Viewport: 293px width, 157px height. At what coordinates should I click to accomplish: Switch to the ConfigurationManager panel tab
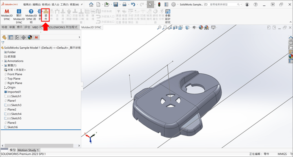[17, 37]
